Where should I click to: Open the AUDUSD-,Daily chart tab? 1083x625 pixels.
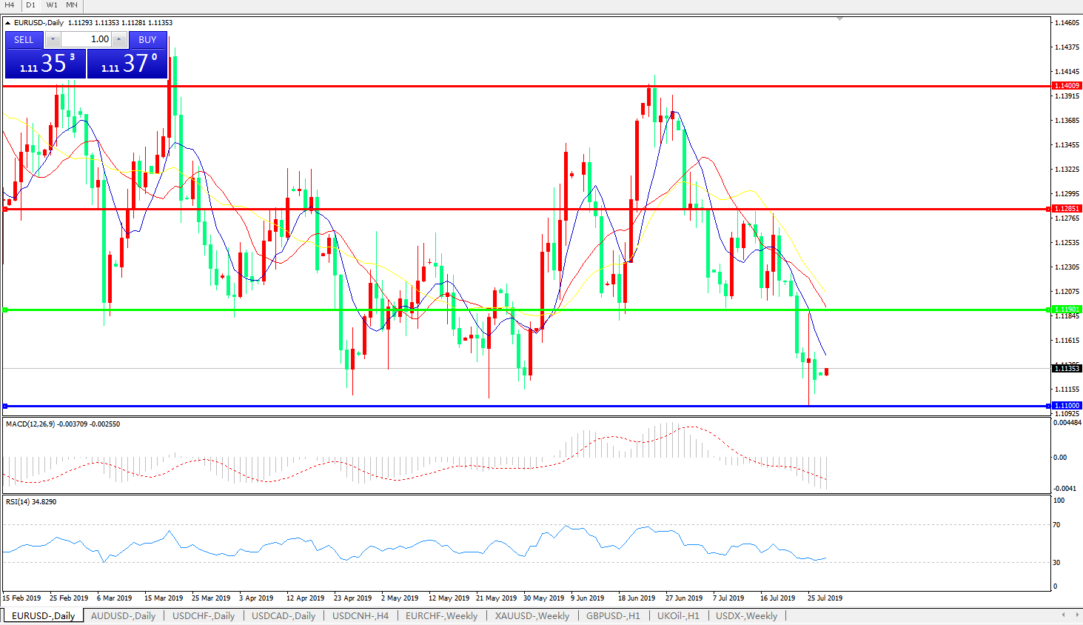pos(123,616)
